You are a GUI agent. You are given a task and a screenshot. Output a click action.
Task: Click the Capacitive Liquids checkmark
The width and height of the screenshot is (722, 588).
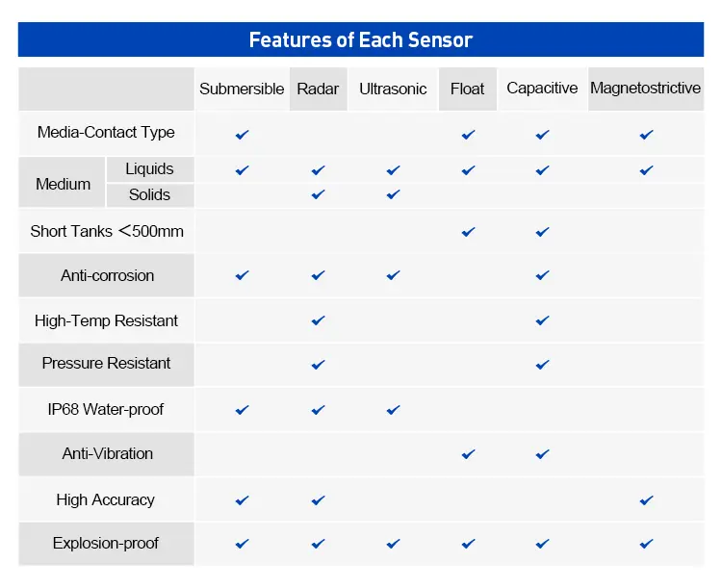click(x=543, y=170)
